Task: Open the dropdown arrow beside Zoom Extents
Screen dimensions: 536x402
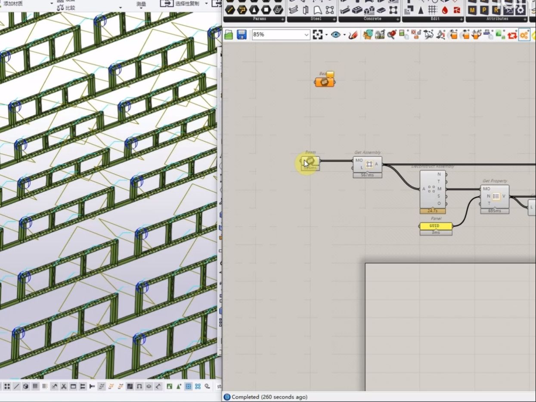Action: coord(326,35)
